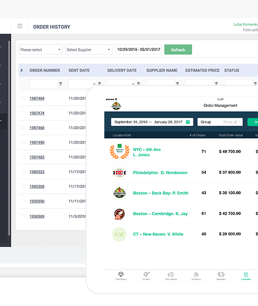The image size is (258, 306).
Task: Tick the checkbox for order 1987468
Action: point(24,128)
